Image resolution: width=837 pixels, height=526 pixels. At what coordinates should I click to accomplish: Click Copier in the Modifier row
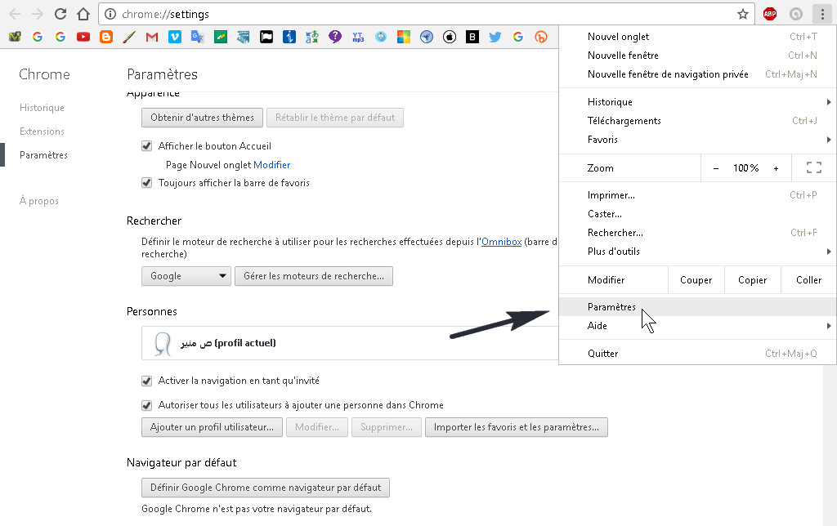click(x=753, y=279)
